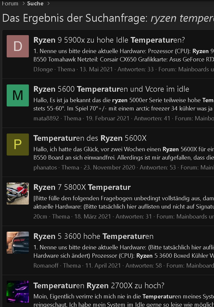Click snippet starting Hallo, ich hatte das Glück
214x307 pixels.
point(124,153)
